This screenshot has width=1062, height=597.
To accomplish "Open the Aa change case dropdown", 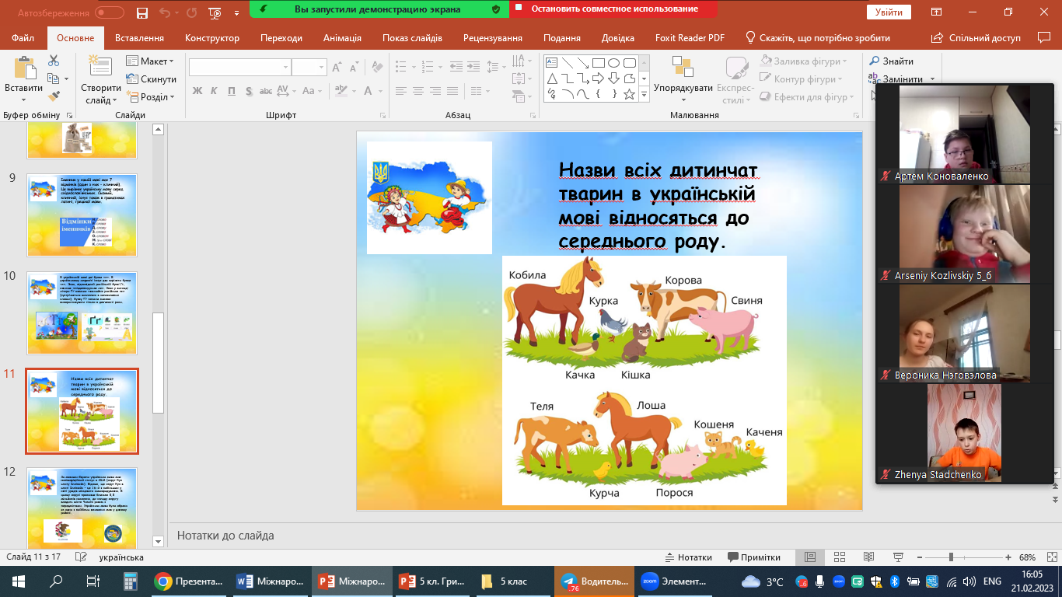I will pyautogui.click(x=311, y=91).
